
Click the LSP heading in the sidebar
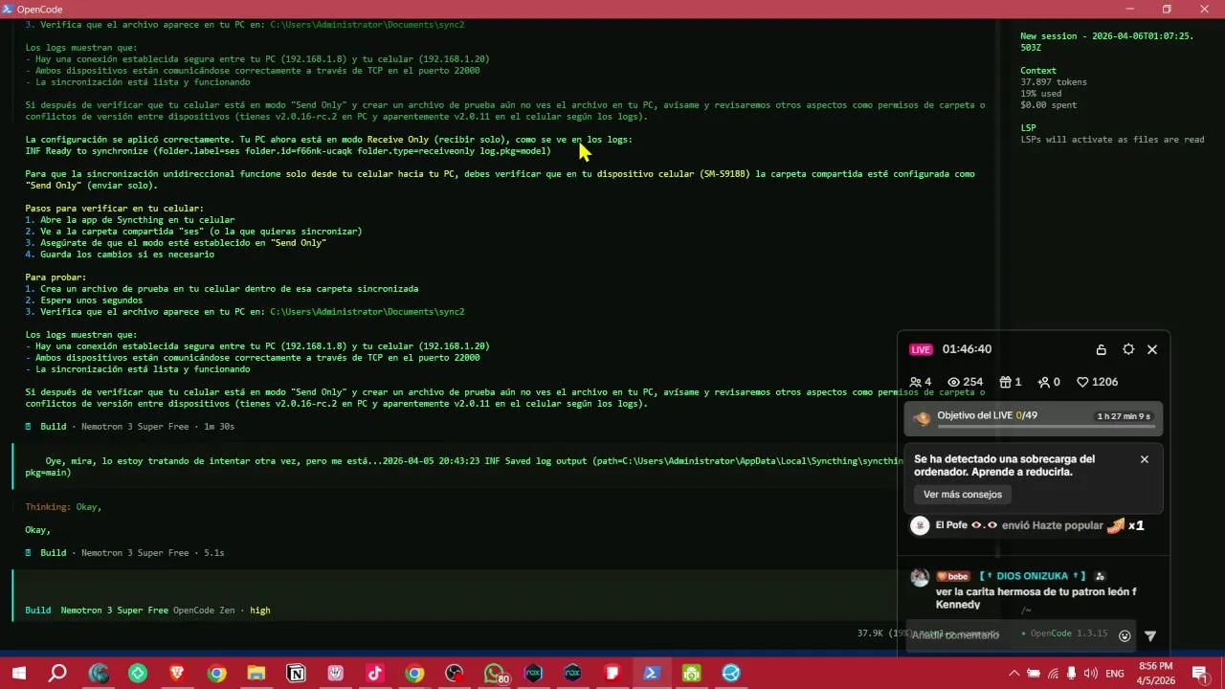click(x=1028, y=128)
